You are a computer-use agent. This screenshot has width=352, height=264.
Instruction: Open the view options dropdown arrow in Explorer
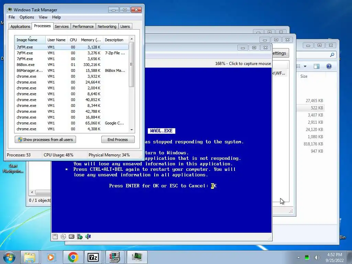point(305,66)
